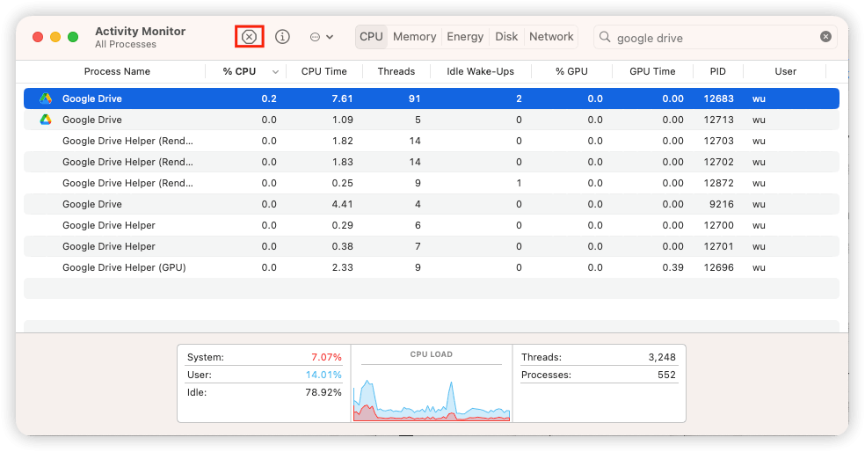Viewport: 865px width, 452px height.
Task: Sort by PID column header
Action: [717, 72]
